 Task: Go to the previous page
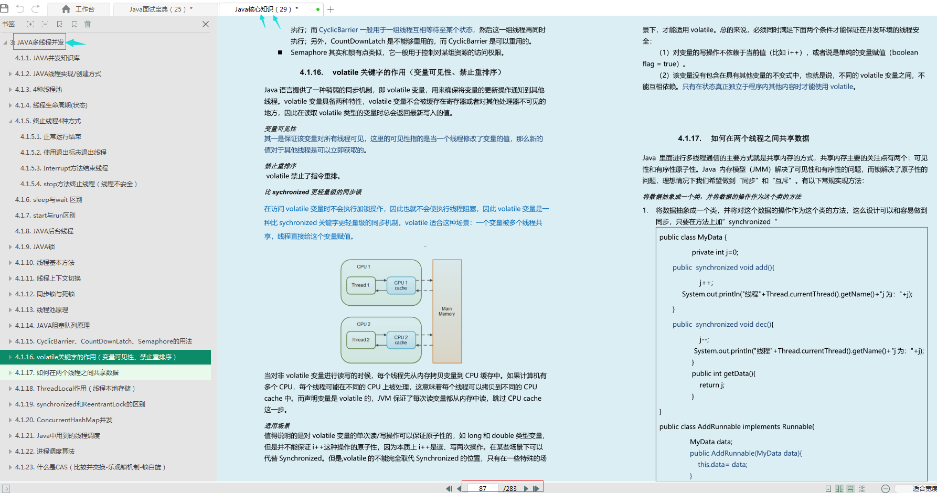(x=459, y=488)
